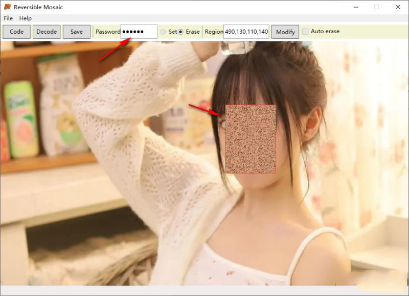The height and width of the screenshot is (296, 409).
Task: Click the Decode button
Action: [x=47, y=32]
